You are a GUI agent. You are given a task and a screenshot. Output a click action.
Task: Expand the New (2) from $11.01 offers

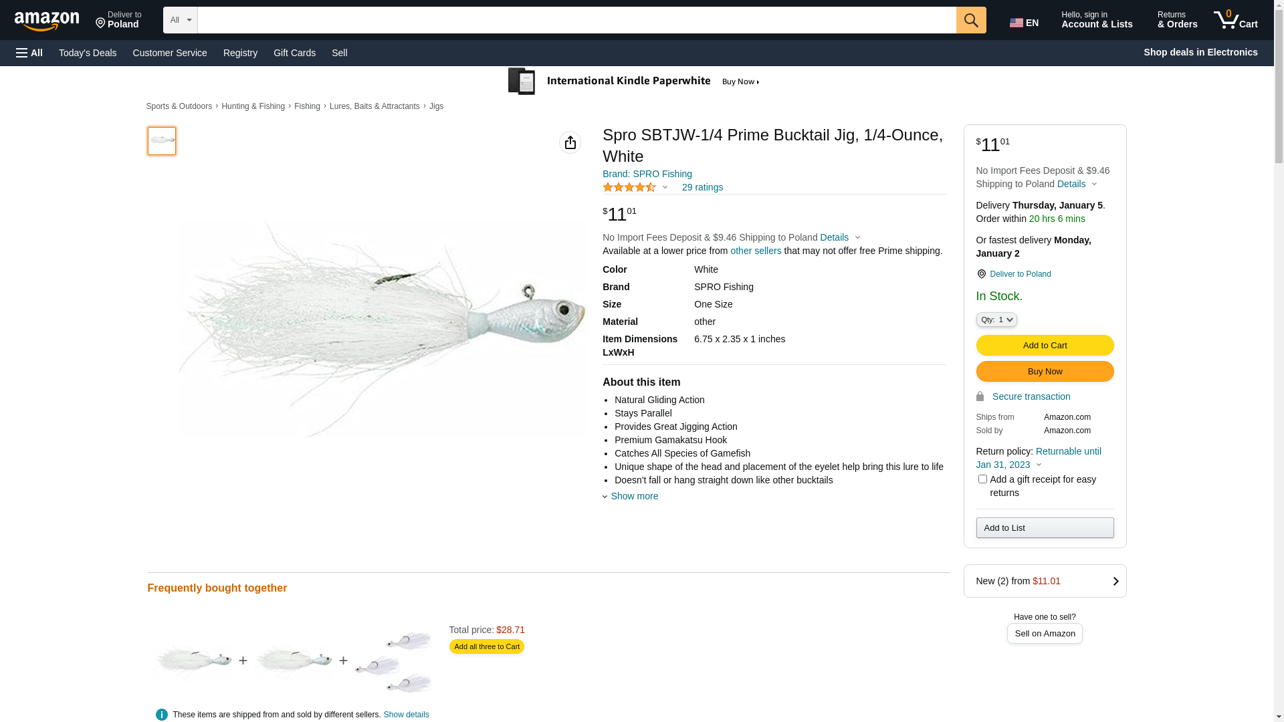point(1045,581)
